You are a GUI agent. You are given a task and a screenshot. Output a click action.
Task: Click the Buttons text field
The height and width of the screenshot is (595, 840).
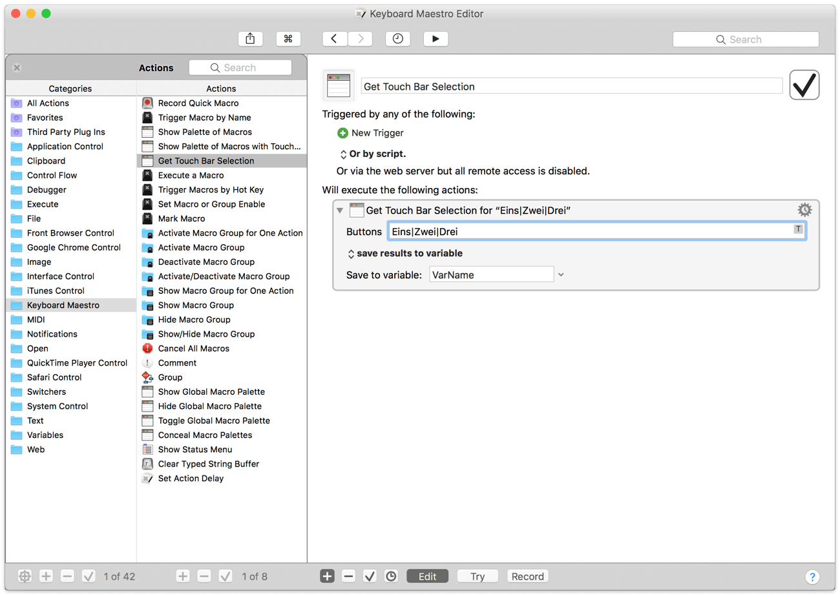596,231
